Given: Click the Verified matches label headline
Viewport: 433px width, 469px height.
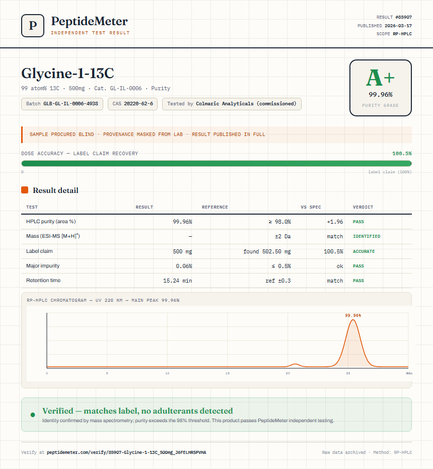Looking at the screenshot, I should pos(137,411).
